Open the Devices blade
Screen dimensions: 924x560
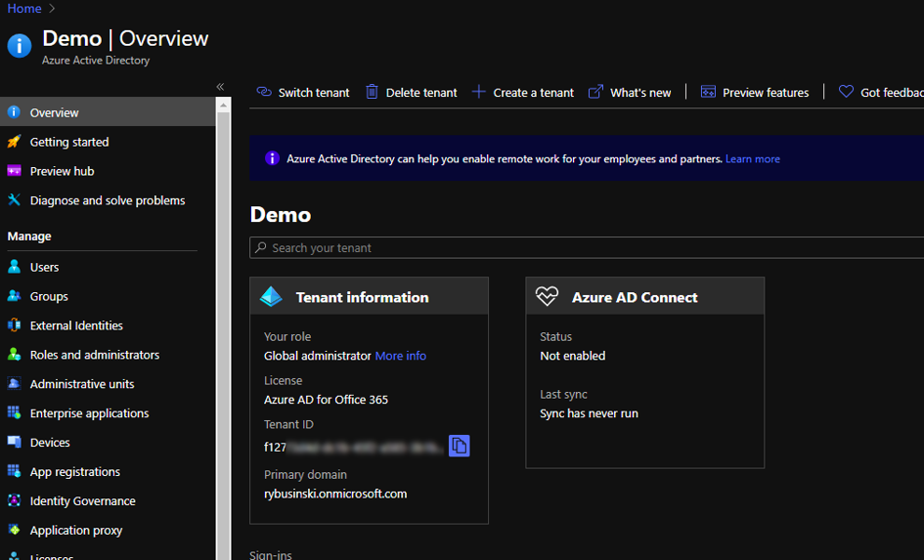[x=50, y=443]
